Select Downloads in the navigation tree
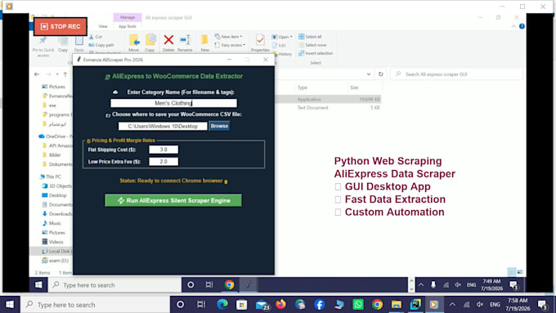Viewport: 556px width, 313px height. pyautogui.click(x=57, y=214)
